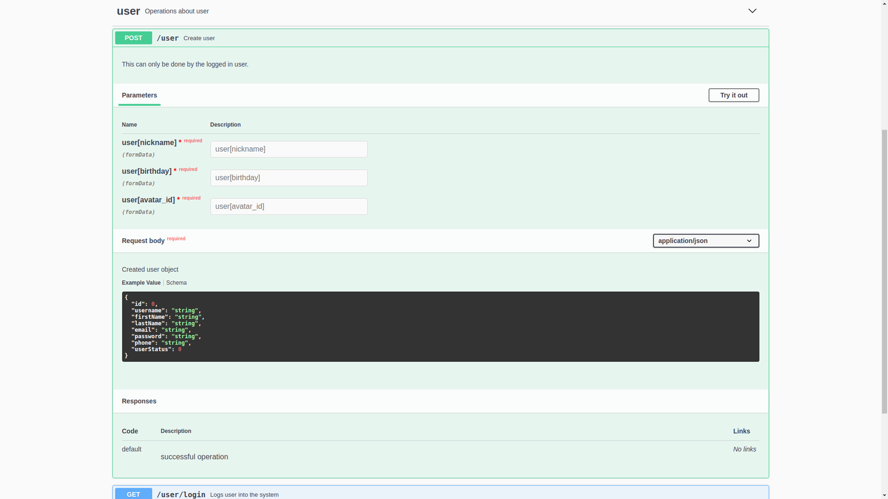Switch to the Example Value tab
This screenshot has height=499, width=888.
tap(141, 283)
